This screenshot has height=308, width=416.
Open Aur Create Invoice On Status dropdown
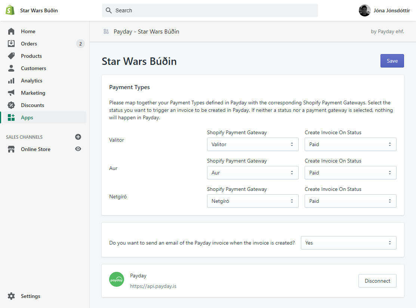[351, 173]
